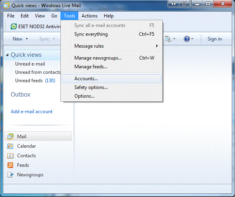
Task: Click the menus icon in the toolbar
Action: (x=168, y=39)
